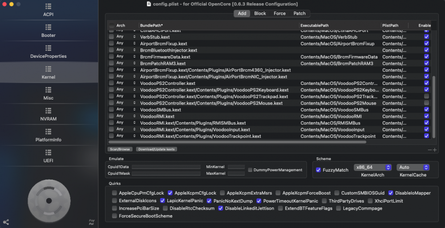
Task: Switch to the Add tab
Action: point(242,13)
